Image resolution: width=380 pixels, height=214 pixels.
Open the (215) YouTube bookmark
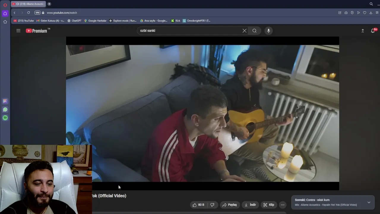24,21
